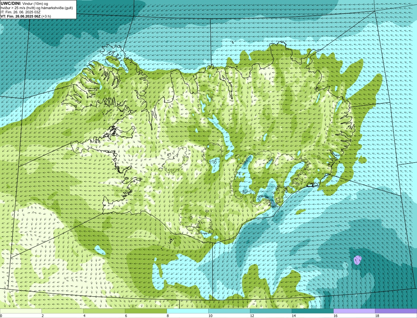417x318 pixels.
Task: Click the '0' scale tick label
Action: [1, 316]
